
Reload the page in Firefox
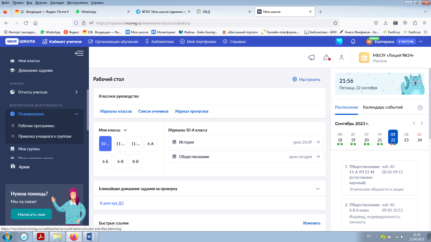coord(26,23)
